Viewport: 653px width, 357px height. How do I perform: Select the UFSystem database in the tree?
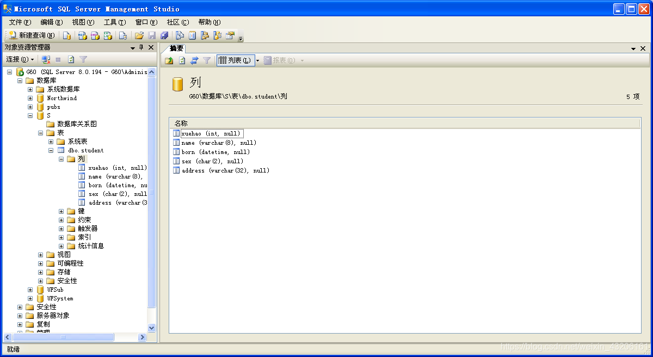pyautogui.click(x=60, y=298)
